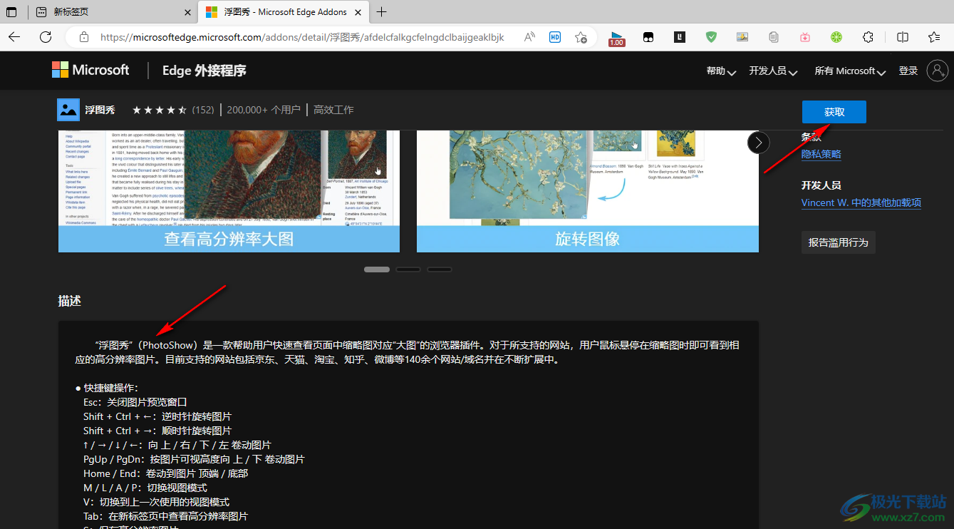Viewport: 954px width, 529px height.
Task: Click the 顺时针旋转图片 shortcut line
Action: pyautogui.click(x=157, y=431)
